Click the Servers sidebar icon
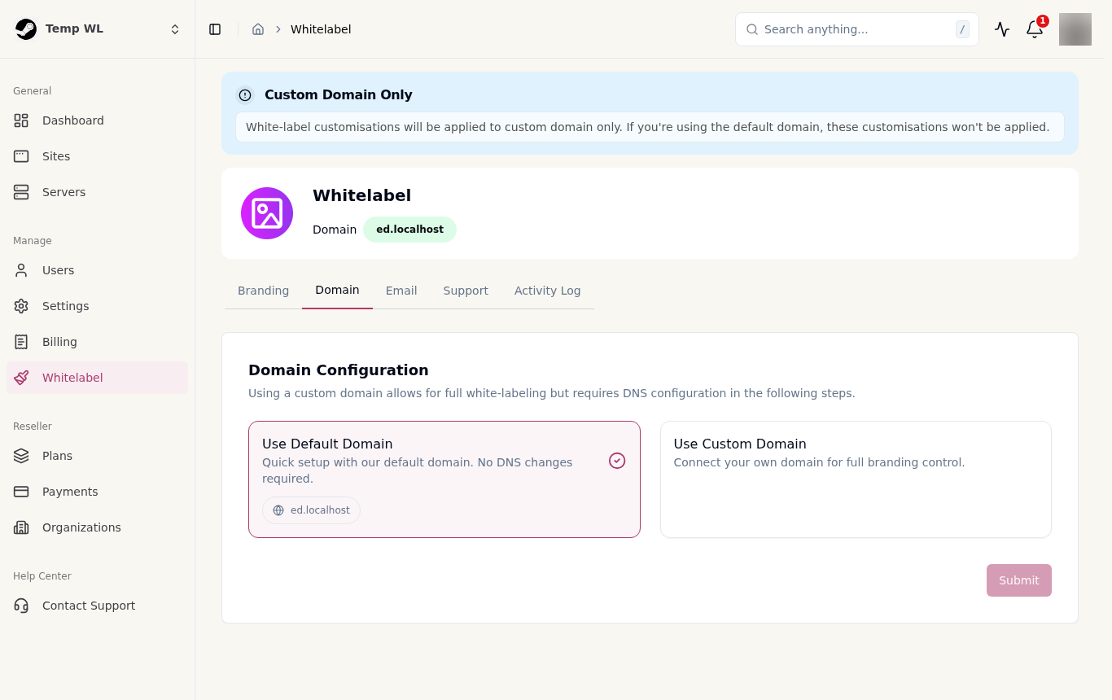The width and height of the screenshot is (1112, 700). 21,192
